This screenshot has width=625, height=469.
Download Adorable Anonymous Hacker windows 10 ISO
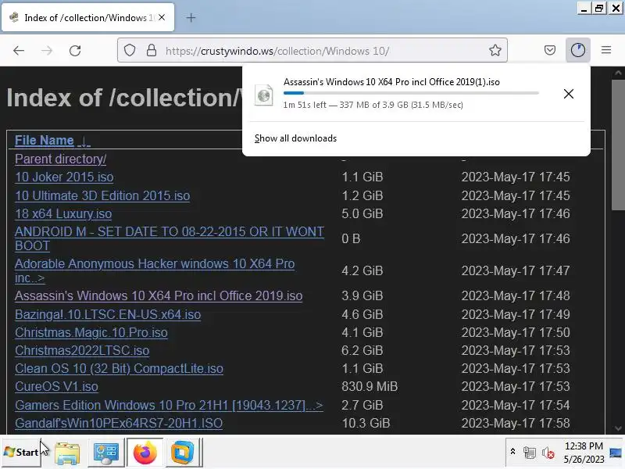point(155,270)
